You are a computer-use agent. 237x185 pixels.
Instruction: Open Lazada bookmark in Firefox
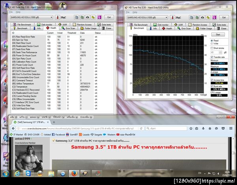[84, 135]
